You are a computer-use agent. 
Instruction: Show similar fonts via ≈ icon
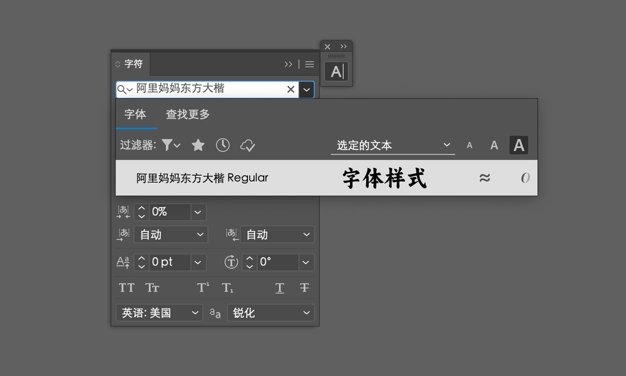485,178
